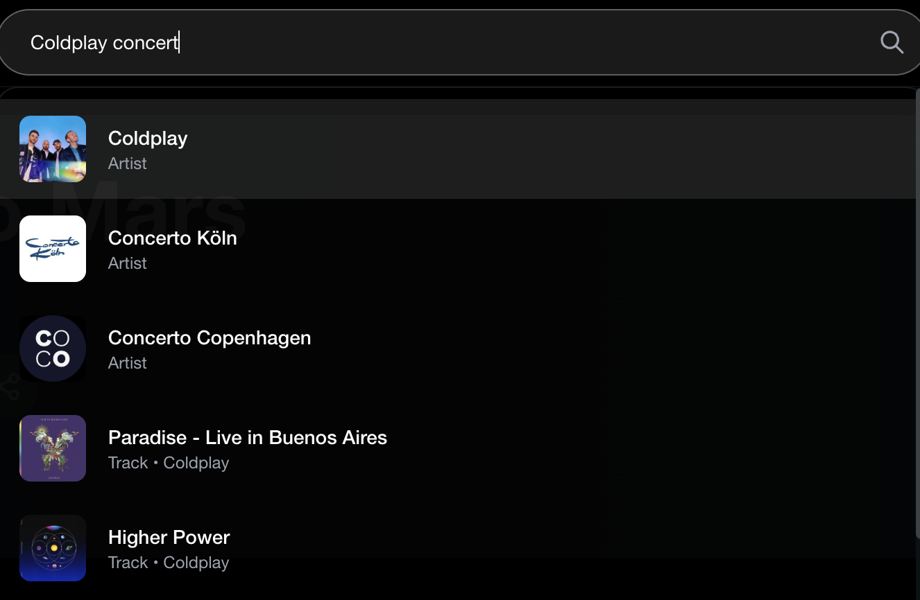Select the highlighted Coldplay result row
Viewport: 920px width, 600px height.
pos(458,148)
